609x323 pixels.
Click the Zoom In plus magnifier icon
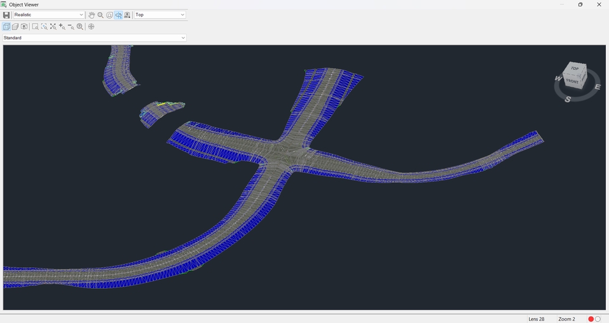tap(62, 27)
